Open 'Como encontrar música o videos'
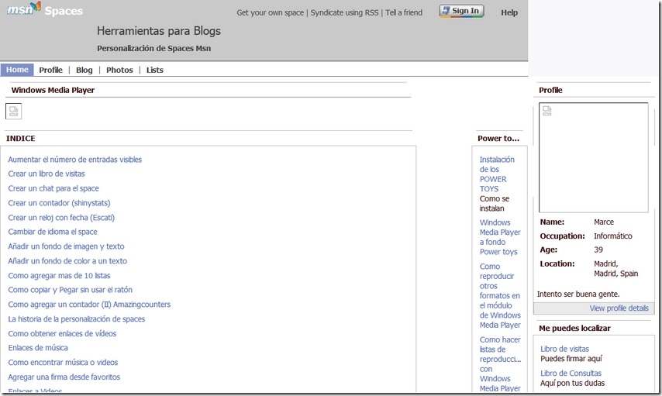The height and width of the screenshot is (396, 662). pos(63,362)
